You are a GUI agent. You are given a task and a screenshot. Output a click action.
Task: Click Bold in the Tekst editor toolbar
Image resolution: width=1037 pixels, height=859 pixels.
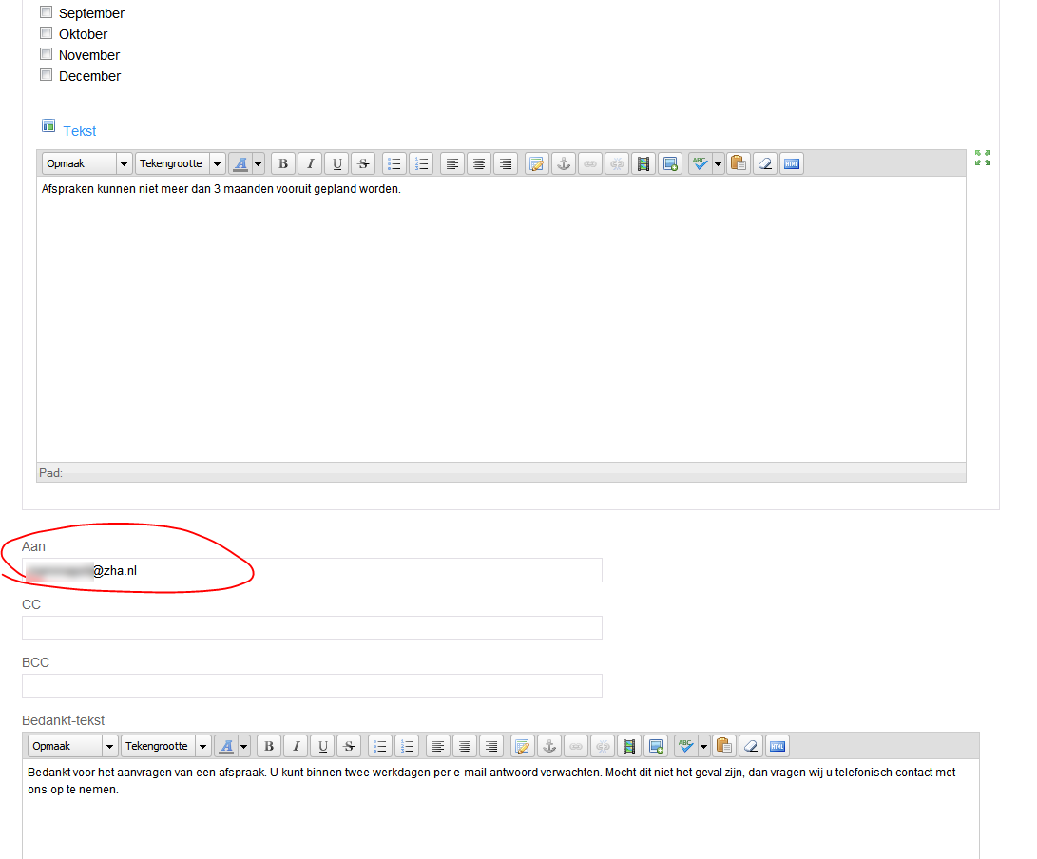tap(283, 164)
